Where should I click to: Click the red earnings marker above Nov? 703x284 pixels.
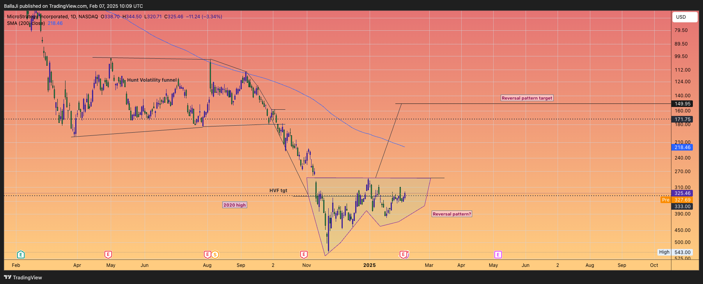tap(304, 255)
